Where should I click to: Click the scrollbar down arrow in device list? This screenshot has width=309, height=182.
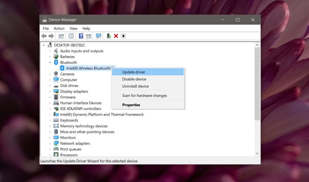pos(257,153)
